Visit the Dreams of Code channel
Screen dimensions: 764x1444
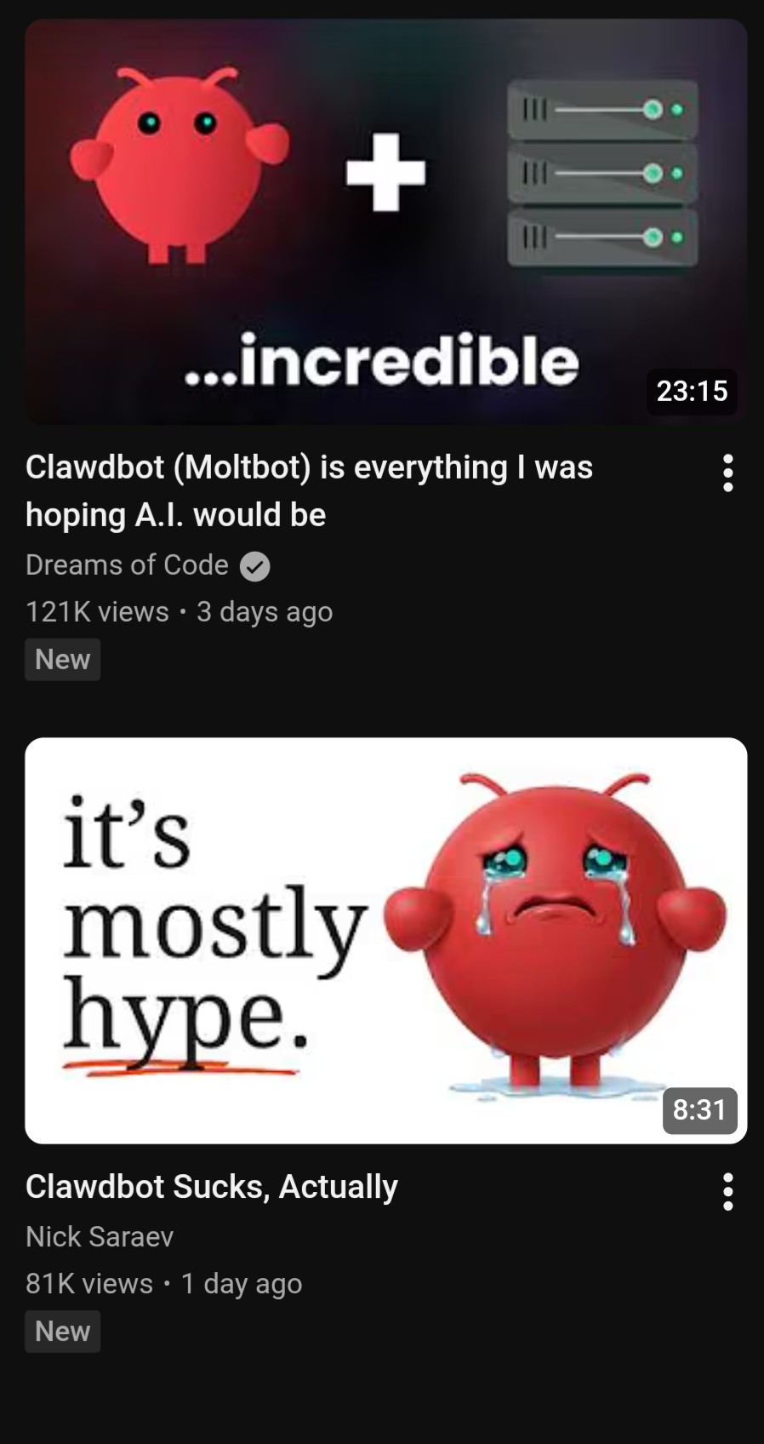(127, 565)
